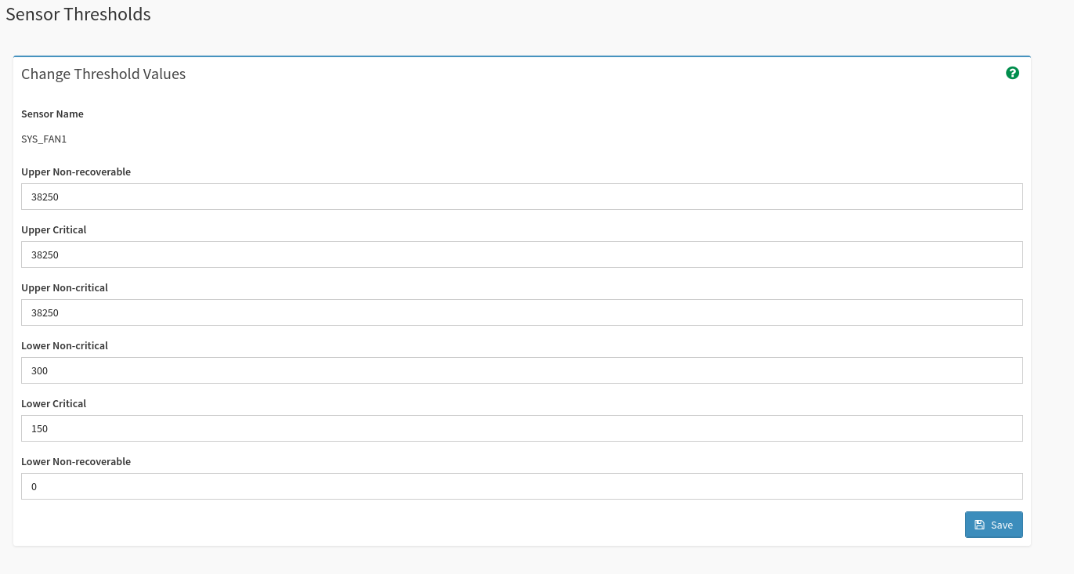The height and width of the screenshot is (574, 1074).
Task: Click the SYS_FAN1 sensor name text
Action: [44, 139]
